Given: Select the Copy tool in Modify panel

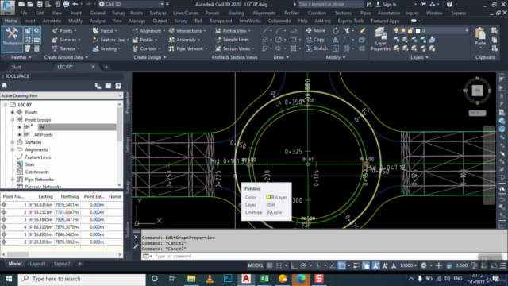Looking at the screenshot, I should point(315,40).
